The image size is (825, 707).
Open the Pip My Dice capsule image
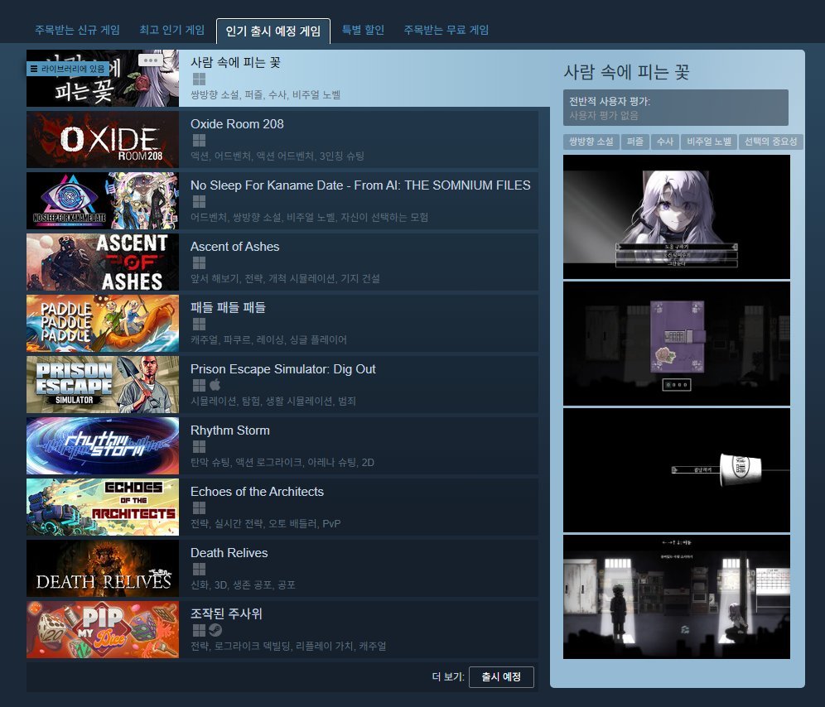click(x=103, y=630)
